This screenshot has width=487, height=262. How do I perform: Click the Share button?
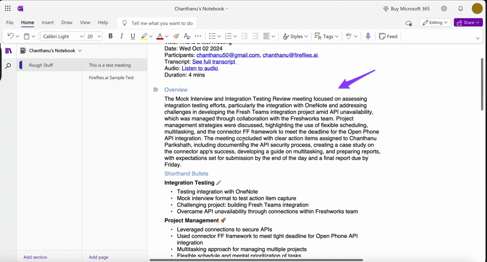(x=468, y=22)
